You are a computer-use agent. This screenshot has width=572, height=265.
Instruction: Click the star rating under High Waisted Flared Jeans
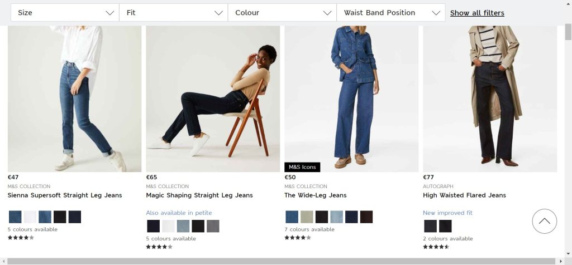coord(436,247)
